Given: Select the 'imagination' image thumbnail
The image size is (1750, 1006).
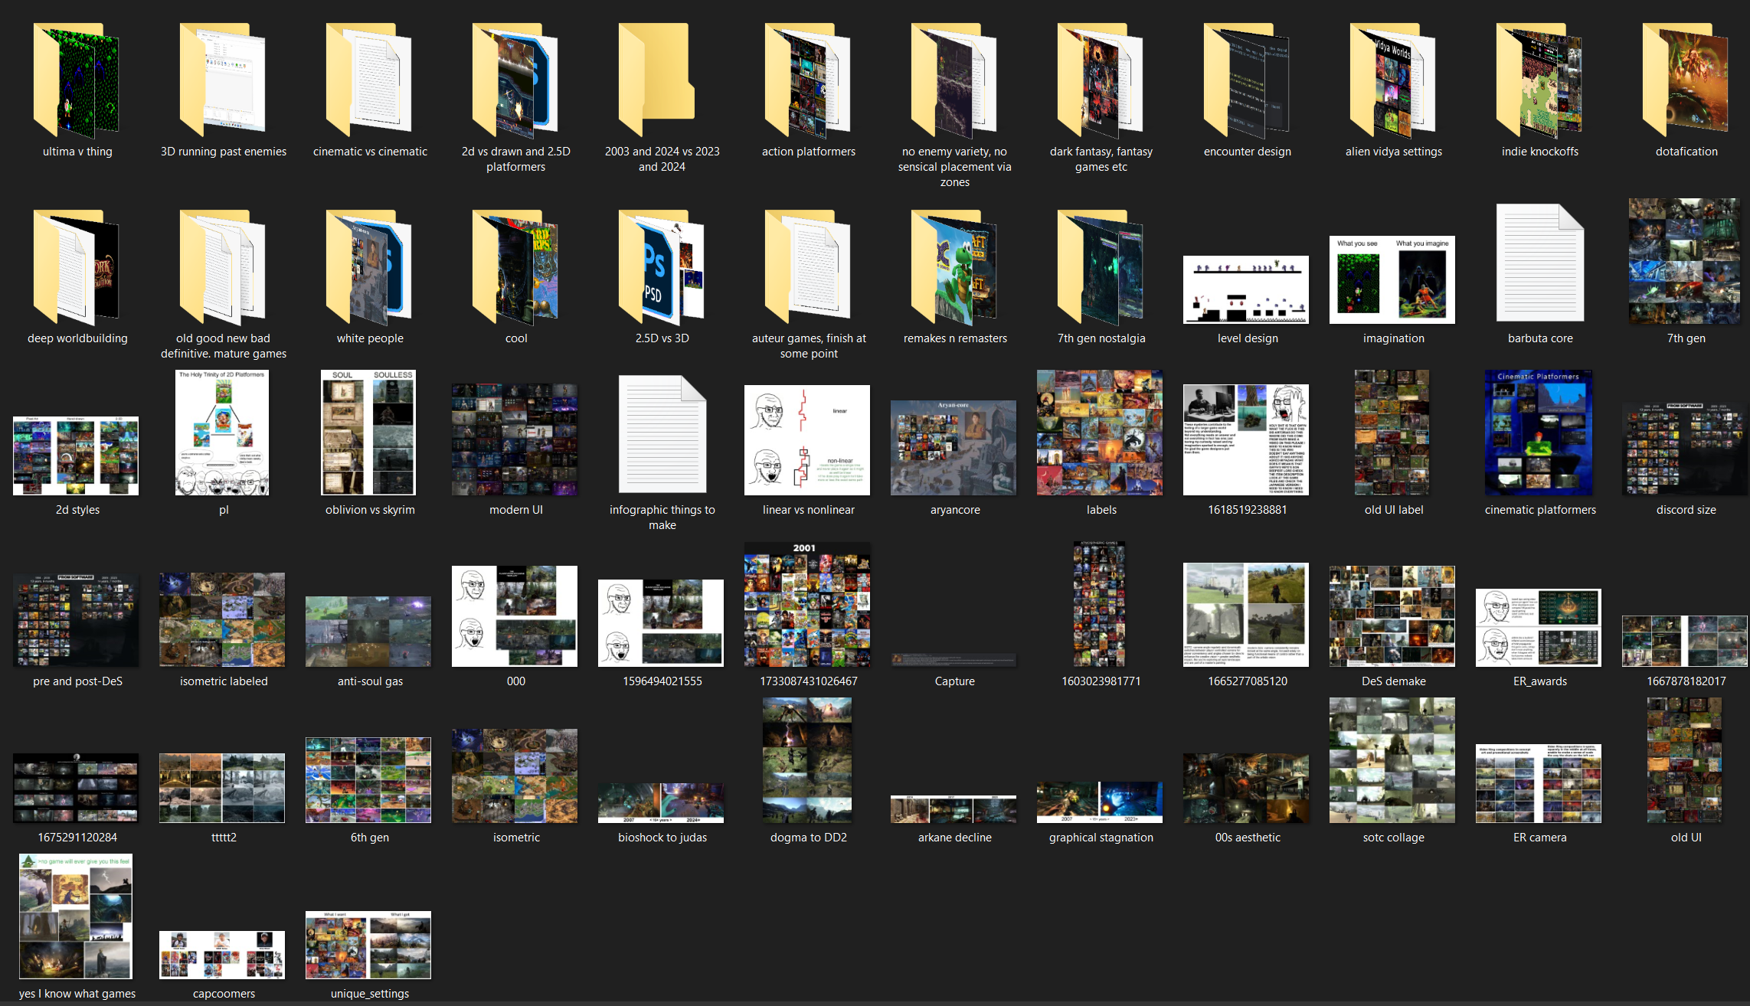Looking at the screenshot, I should (1392, 279).
